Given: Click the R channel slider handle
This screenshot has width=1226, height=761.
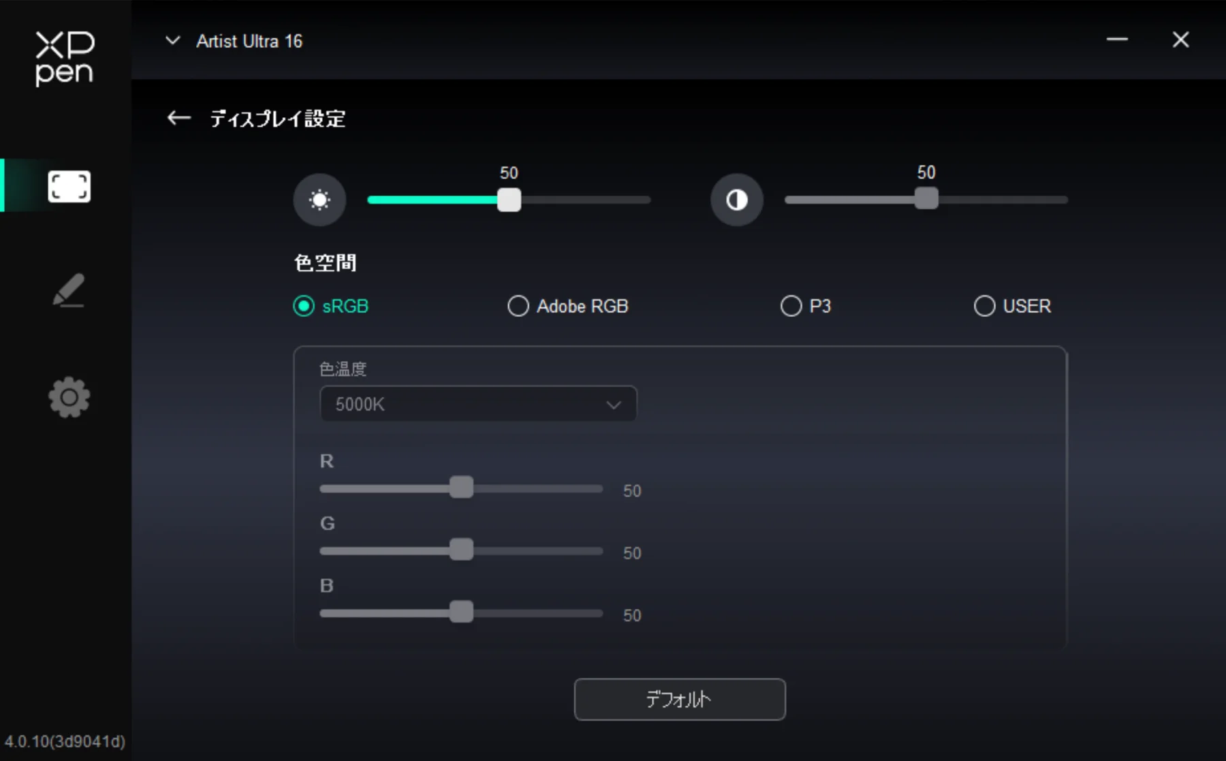Looking at the screenshot, I should (x=461, y=487).
